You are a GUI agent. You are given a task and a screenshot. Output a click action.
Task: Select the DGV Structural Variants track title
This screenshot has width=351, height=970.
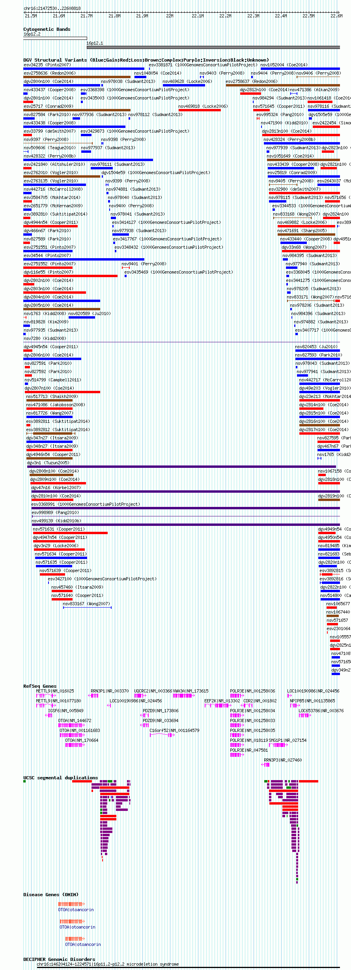coord(146,60)
